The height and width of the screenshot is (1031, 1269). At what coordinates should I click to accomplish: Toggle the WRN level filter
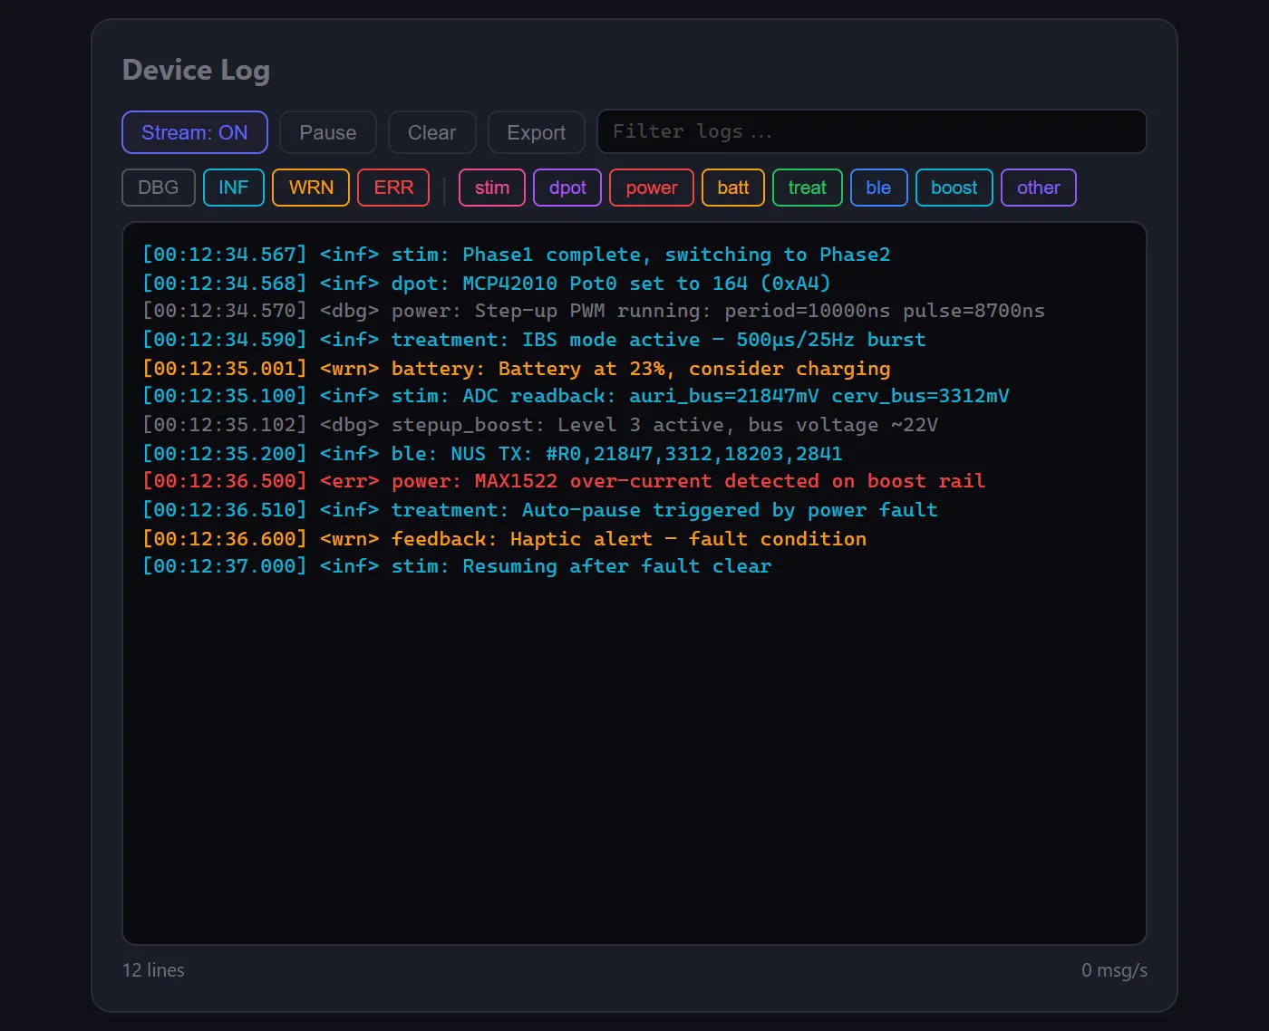311,188
